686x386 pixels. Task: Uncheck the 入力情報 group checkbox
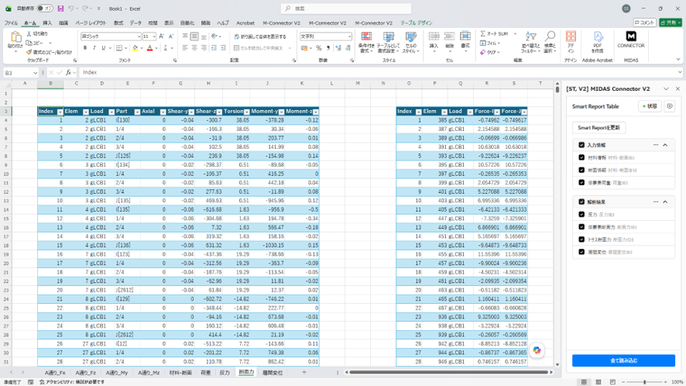pos(581,145)
